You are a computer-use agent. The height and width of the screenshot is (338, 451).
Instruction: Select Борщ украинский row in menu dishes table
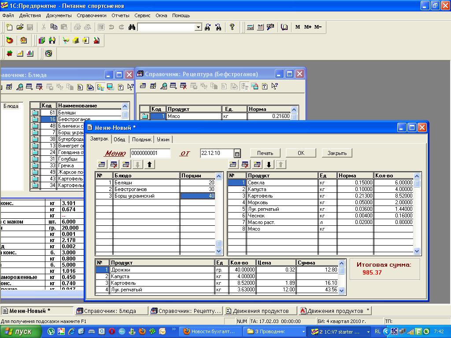[x=155, y=196]
